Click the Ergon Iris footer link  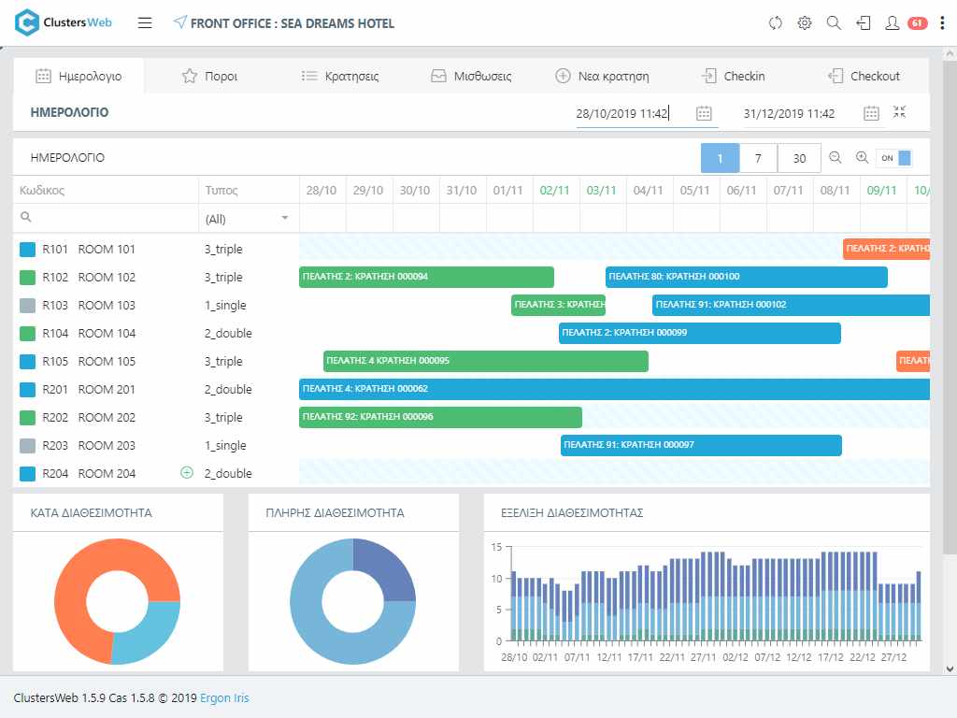(224, 698)
